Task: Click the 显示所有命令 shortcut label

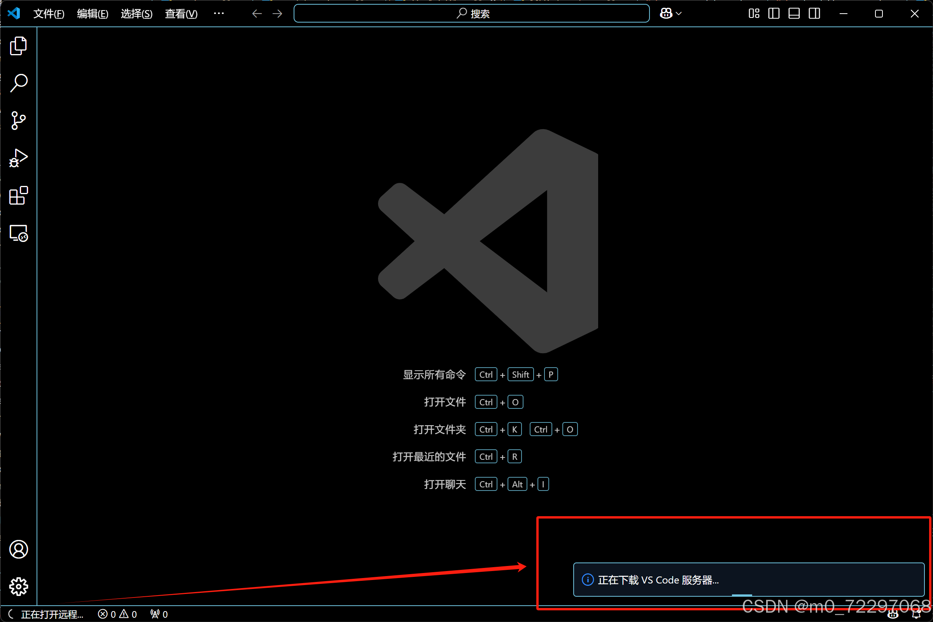Action: point(434,375)
